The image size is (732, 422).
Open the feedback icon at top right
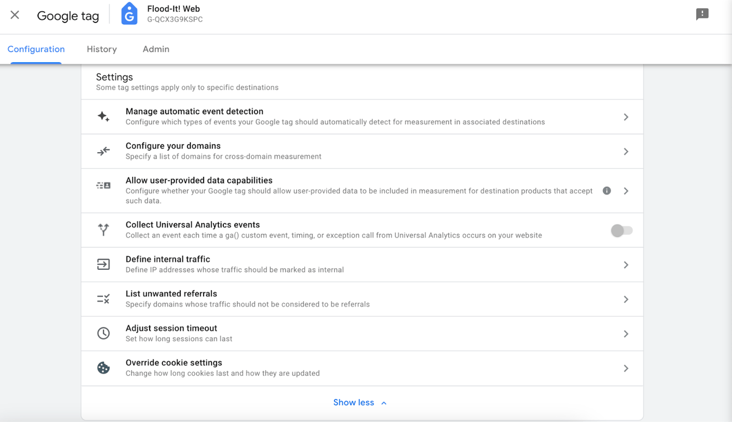702,14
